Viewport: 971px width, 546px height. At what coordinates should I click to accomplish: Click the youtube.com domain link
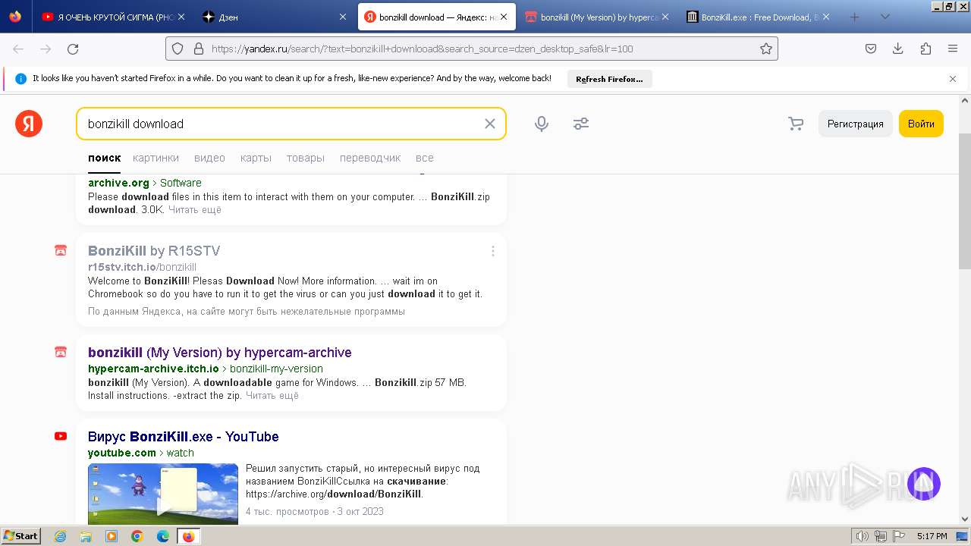(122, 453)
